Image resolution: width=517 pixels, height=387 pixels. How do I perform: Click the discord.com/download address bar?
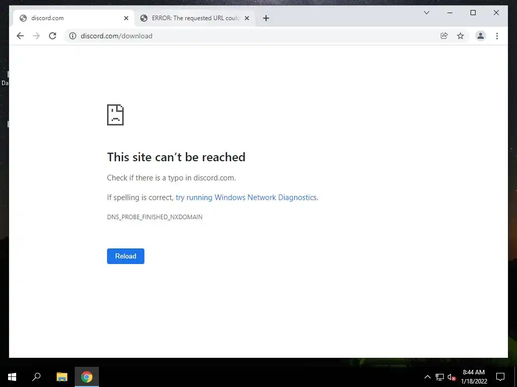250,36
